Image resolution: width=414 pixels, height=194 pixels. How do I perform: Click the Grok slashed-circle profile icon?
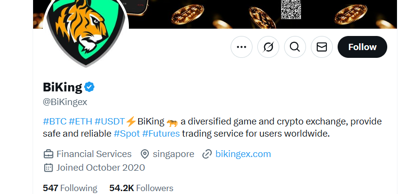click(x=268, y=47)
